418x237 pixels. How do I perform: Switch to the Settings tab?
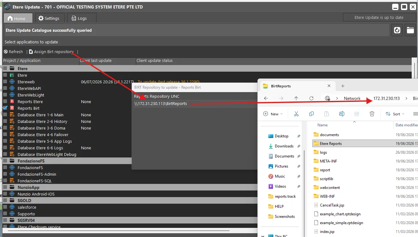(49, 18)
